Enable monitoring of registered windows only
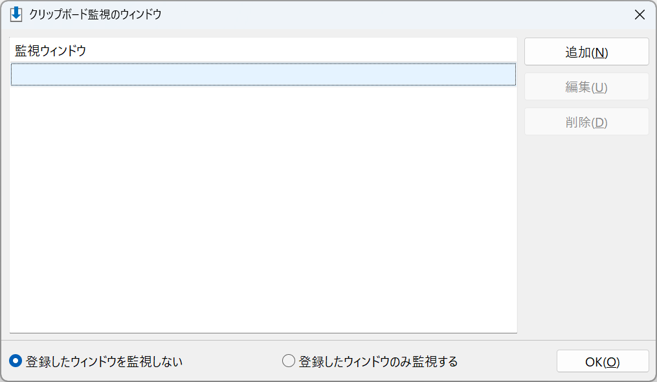Screen dimensions: 657x382 pyautogui.click(x=288, y=361)
